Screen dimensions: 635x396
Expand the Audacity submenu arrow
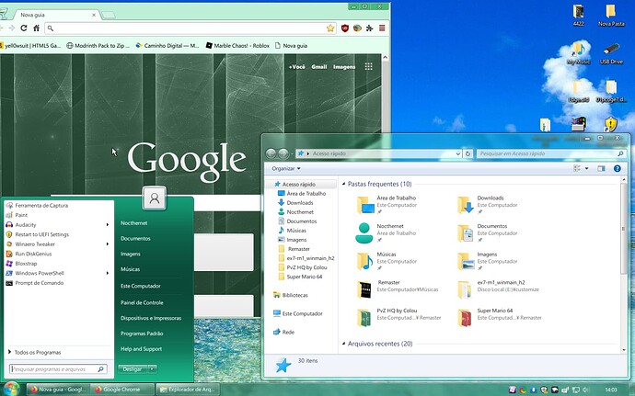108,225
